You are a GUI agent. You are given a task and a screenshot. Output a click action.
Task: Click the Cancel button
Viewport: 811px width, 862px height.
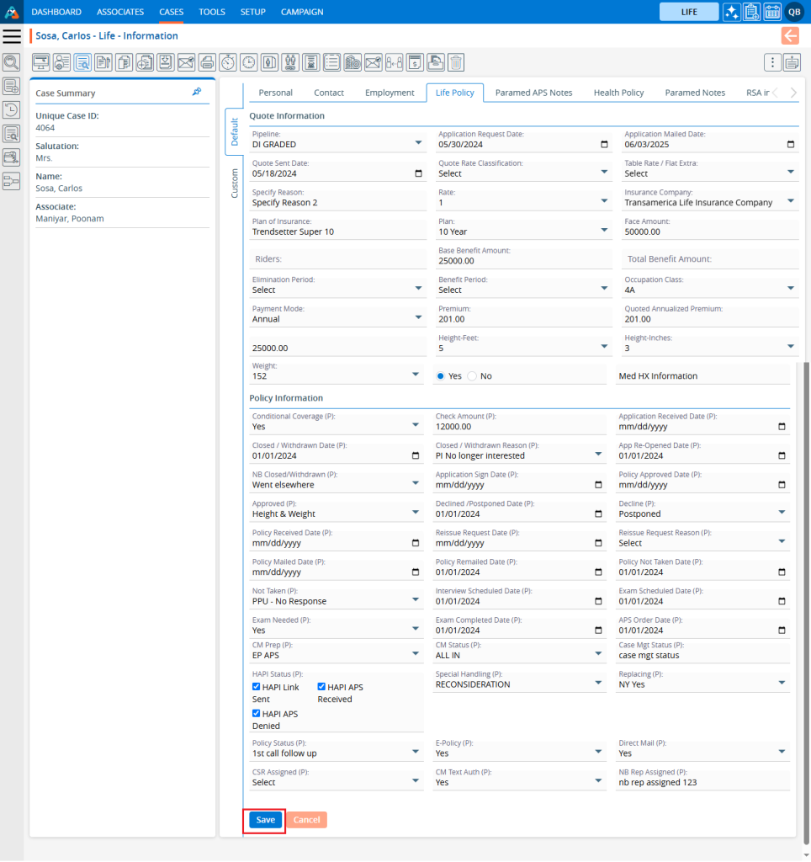pyautogui.click(x=306, y=820)
